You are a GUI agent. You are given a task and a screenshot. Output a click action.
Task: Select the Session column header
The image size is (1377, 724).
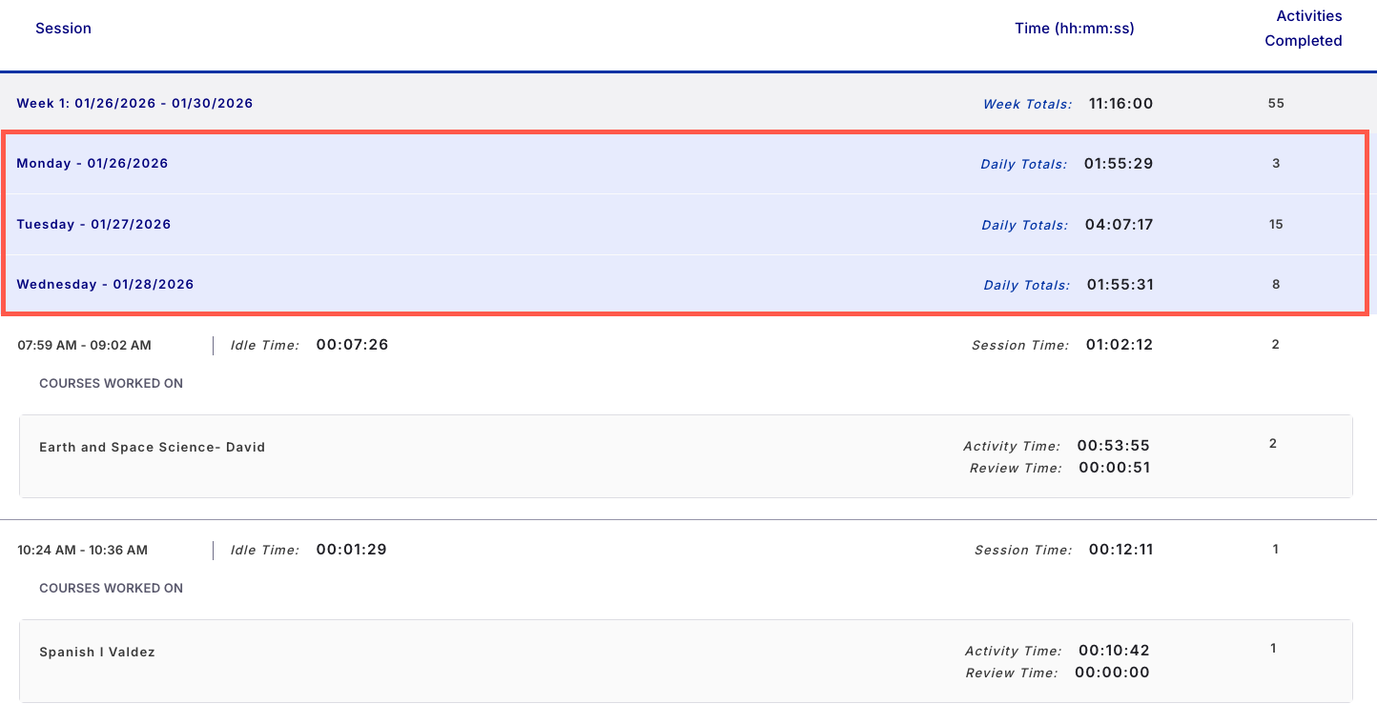(63, 29)
